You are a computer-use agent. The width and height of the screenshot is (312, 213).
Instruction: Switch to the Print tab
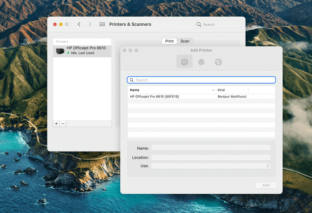point(169,41)
